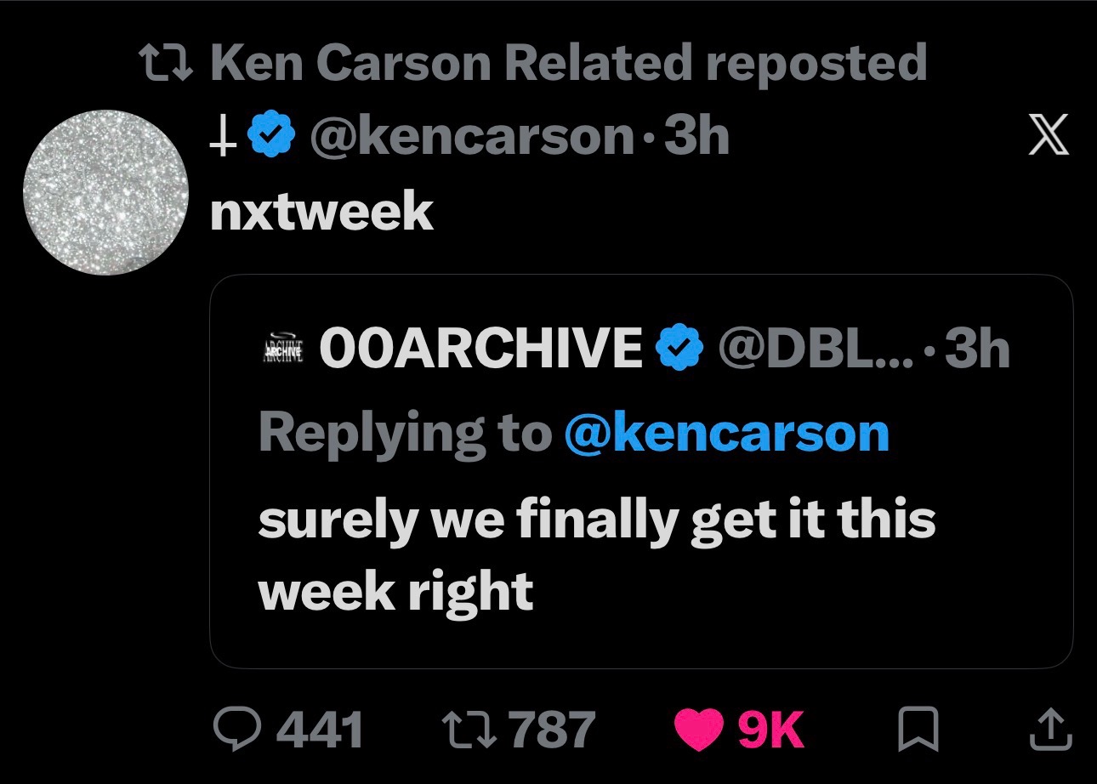This screenshot has width=1097, height=784.
Task: Click the blue @kencarson reply mention link
Action: tap(726, 433)
